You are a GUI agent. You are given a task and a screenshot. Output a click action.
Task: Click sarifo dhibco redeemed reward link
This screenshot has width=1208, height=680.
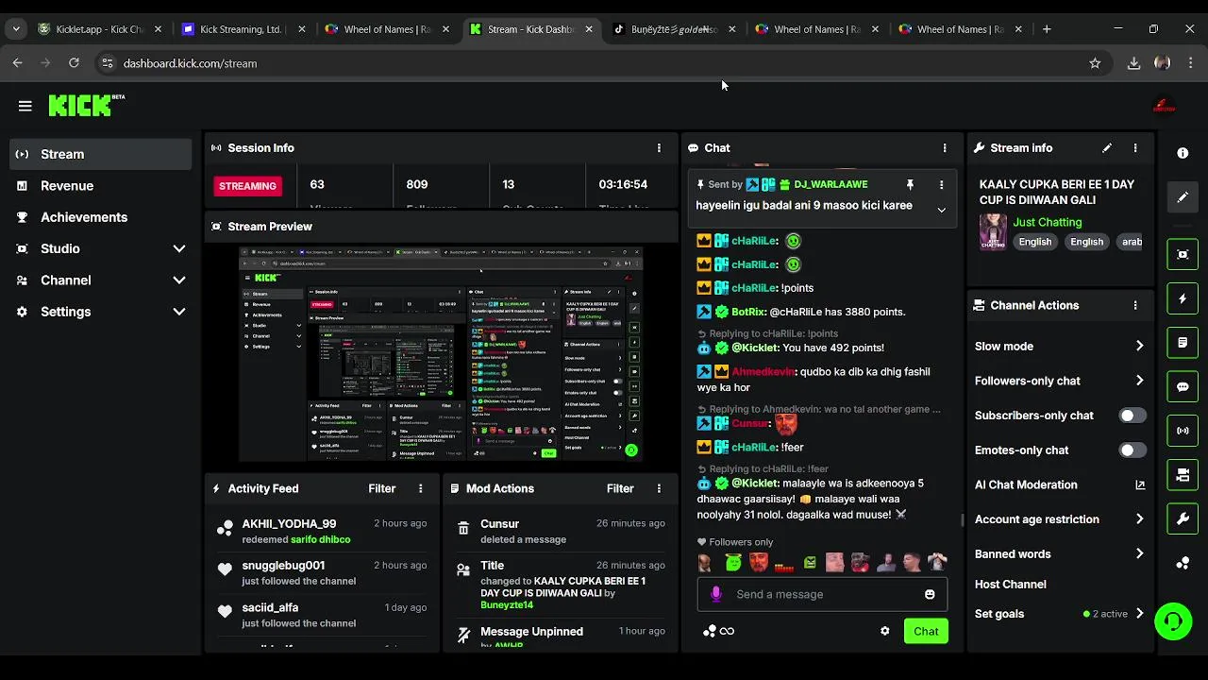(x=320, y=539)
